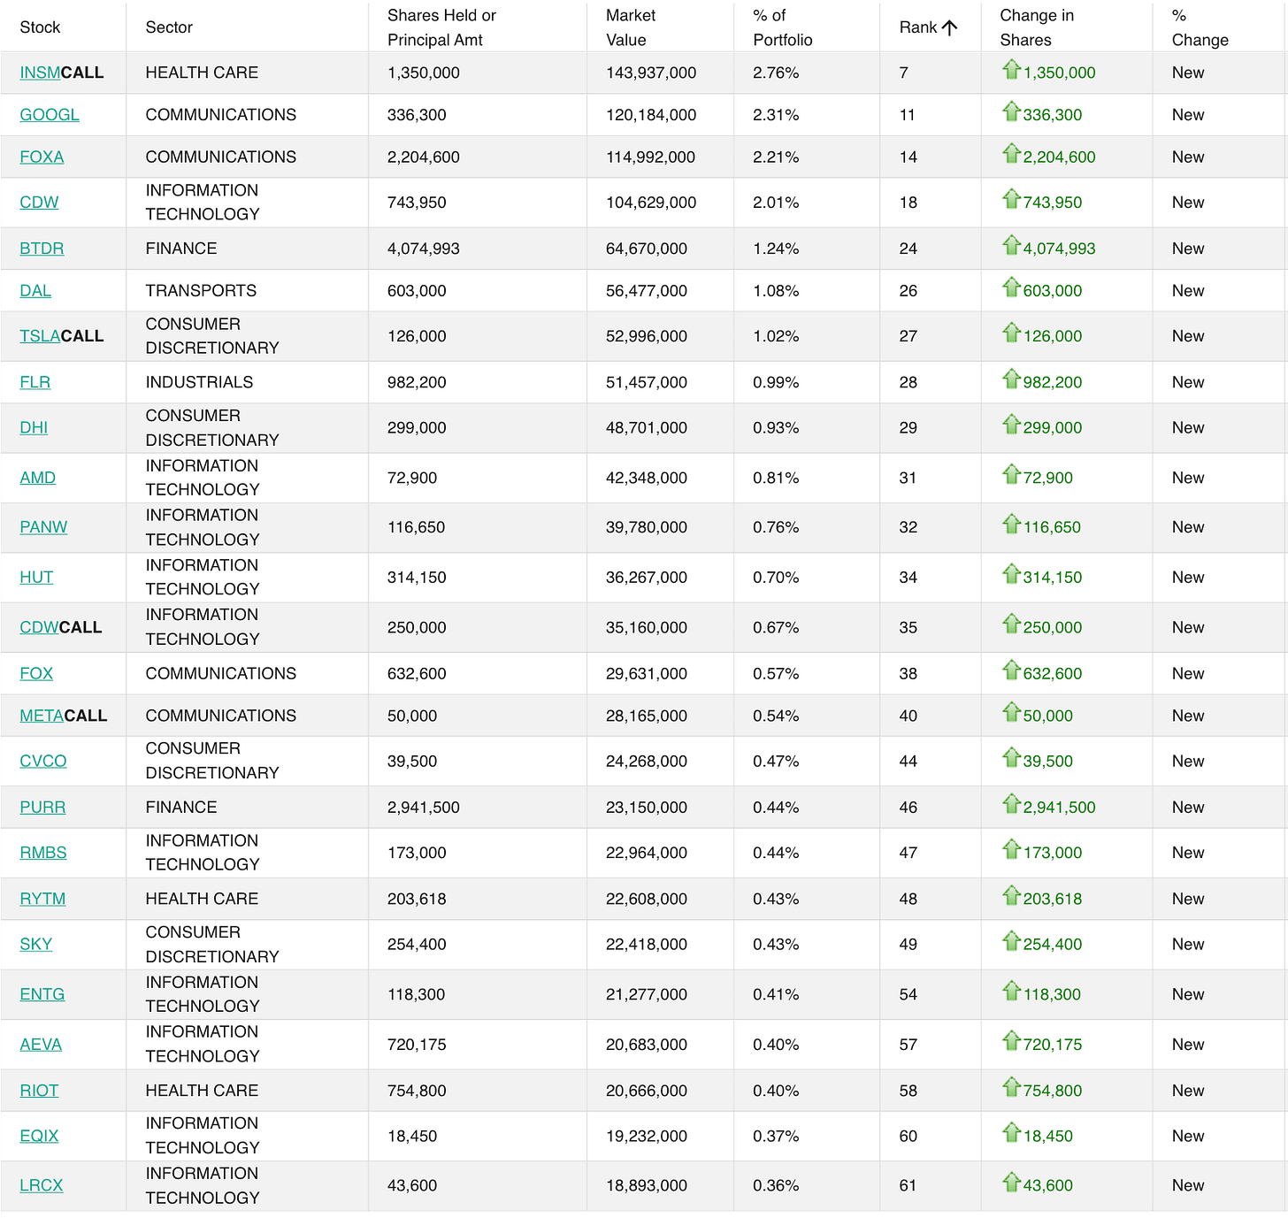Screen dimensions: 1288x1218
Task: Open the EQIX stock link
Action: pos(39,1136)
